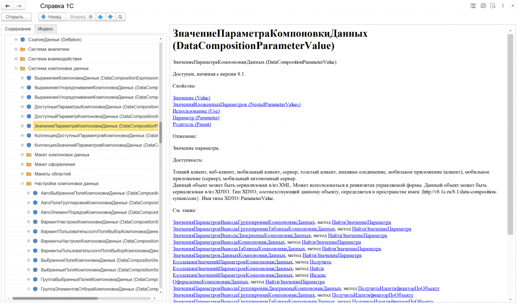Click the ДоступныеПараметрыКомпоновкиДанных object icon
The width and height of the screenshot is (517, 304).
point(29,107)
